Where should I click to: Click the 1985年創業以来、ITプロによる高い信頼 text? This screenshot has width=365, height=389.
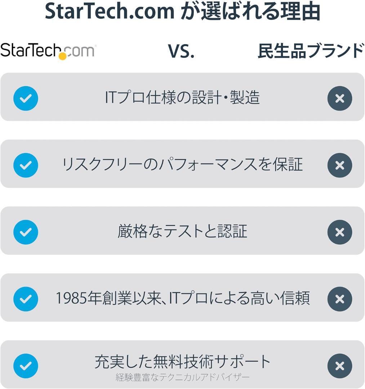pyautogui.click(x=182, y=299)
